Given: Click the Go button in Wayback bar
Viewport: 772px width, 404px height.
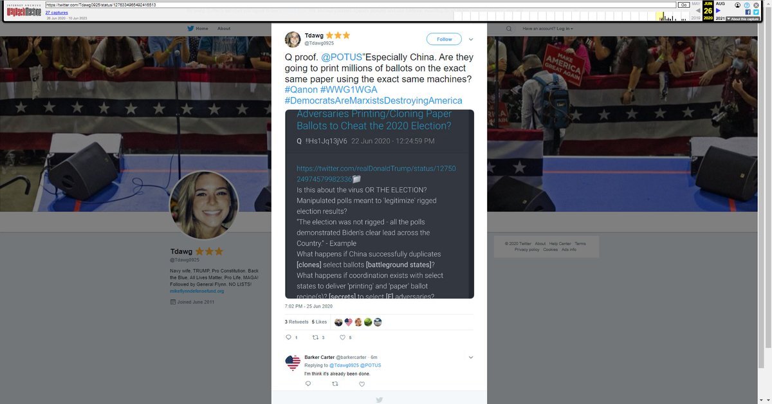Looking at the screenshot, I should point(684,5).
